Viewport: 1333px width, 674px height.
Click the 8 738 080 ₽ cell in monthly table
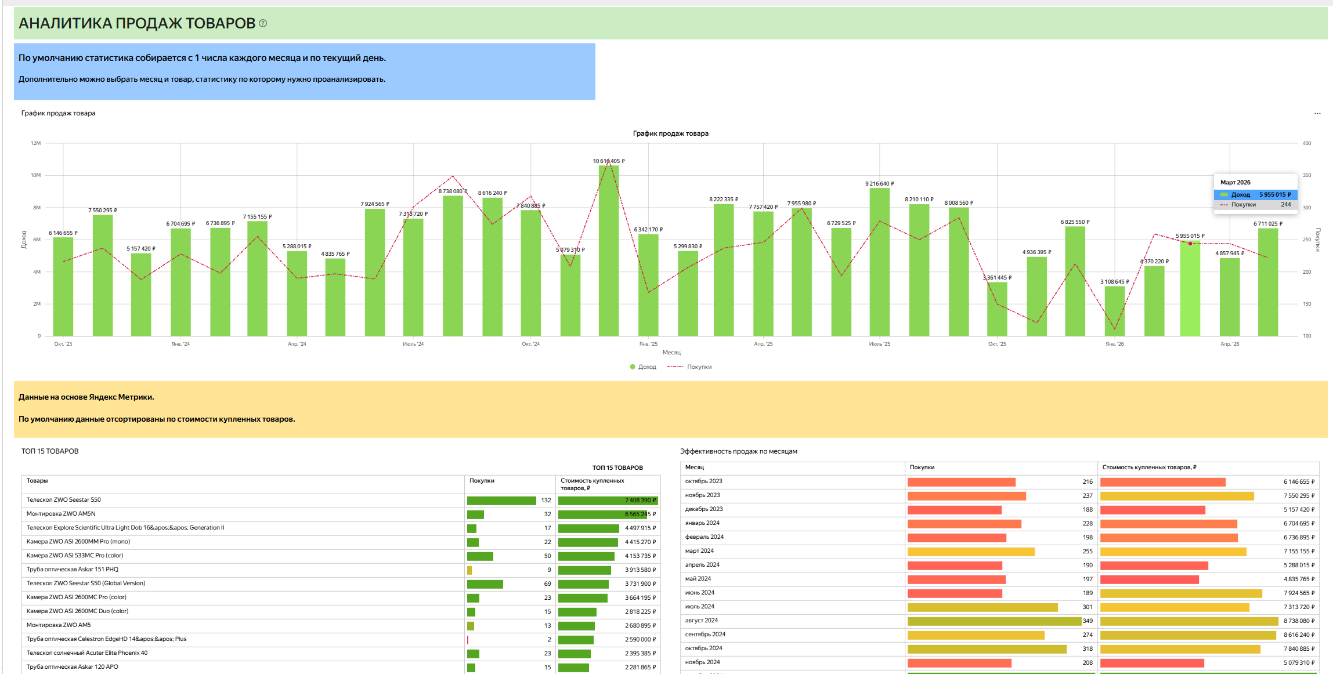click(1208, 621)
